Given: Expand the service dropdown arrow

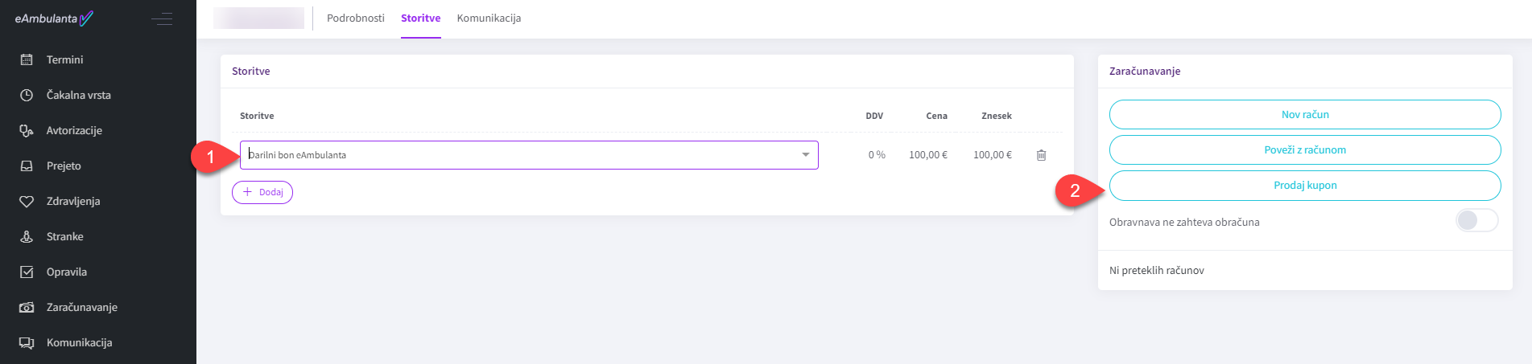Looking at the screenshot, I should (805, 155).
